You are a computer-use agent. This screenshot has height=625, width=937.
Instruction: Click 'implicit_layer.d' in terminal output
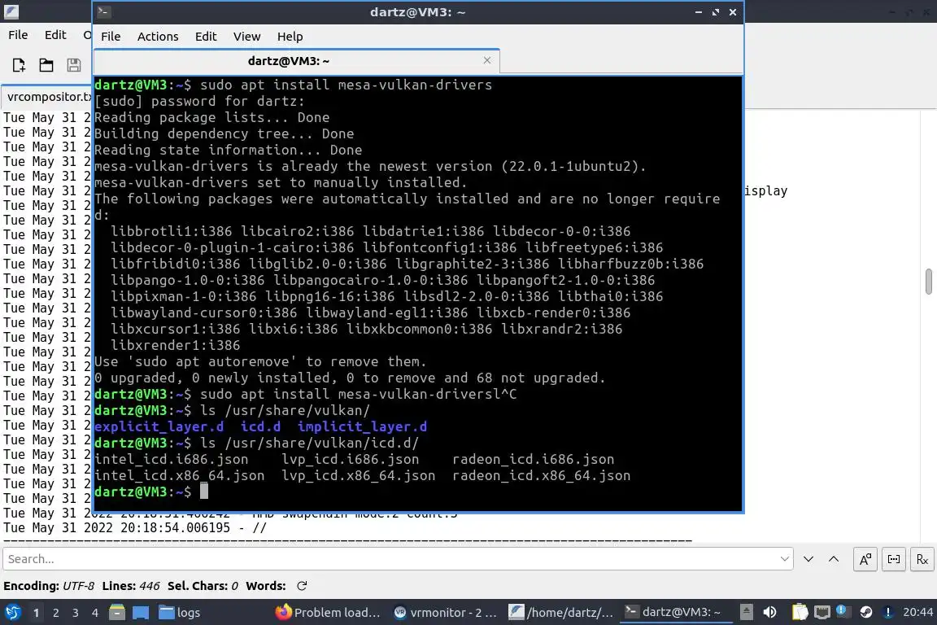pyautogui.click(x=362, y=426)
